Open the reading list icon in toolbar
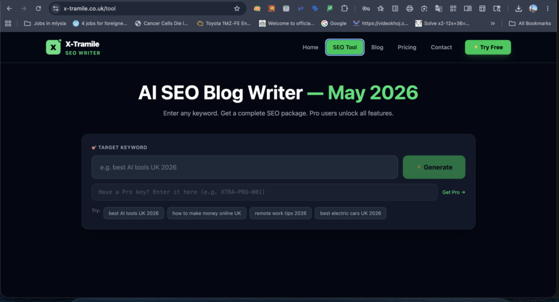Viewport: 559px width, 302px height. click(395, 9)
